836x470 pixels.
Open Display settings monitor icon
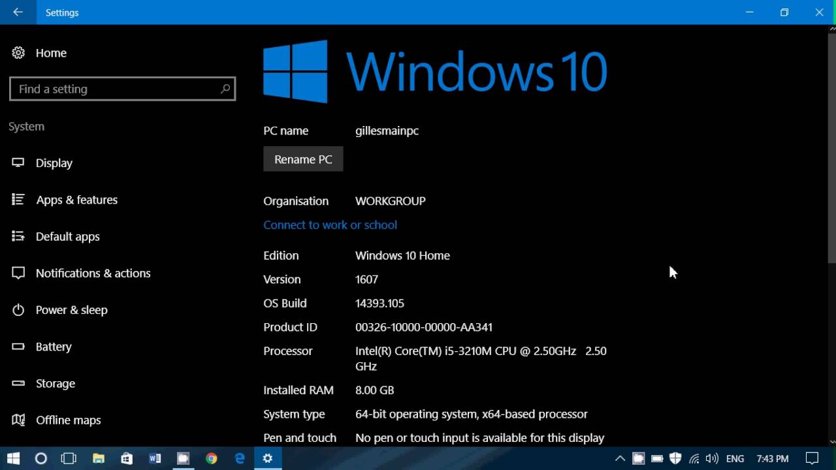point(18,163)
